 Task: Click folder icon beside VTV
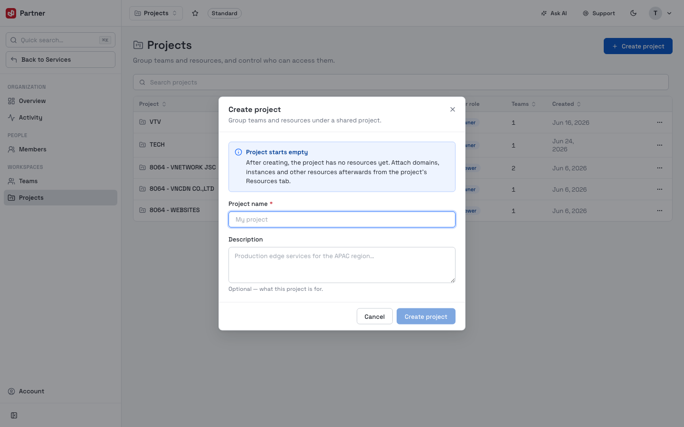pos(142,122)
